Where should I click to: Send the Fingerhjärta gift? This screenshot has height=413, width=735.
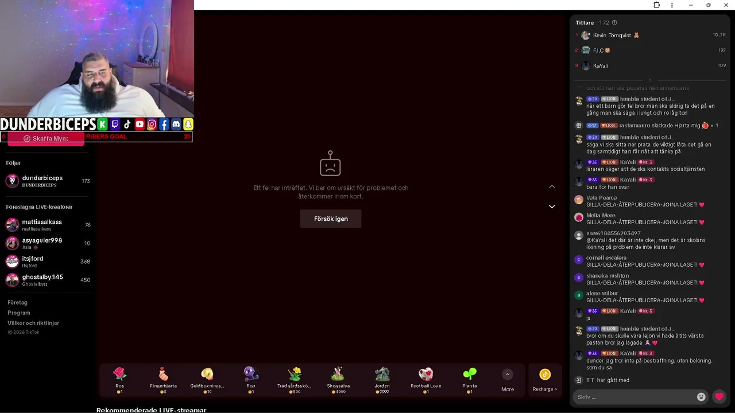click(163, 380)
